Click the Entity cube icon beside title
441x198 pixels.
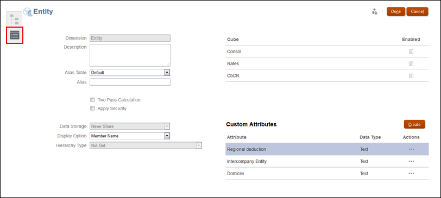coord(28,12)
